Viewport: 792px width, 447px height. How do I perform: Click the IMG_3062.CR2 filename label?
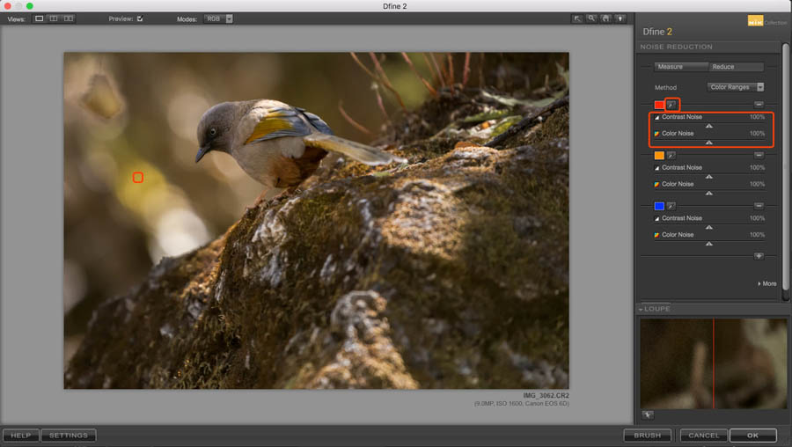coord(546,395)
